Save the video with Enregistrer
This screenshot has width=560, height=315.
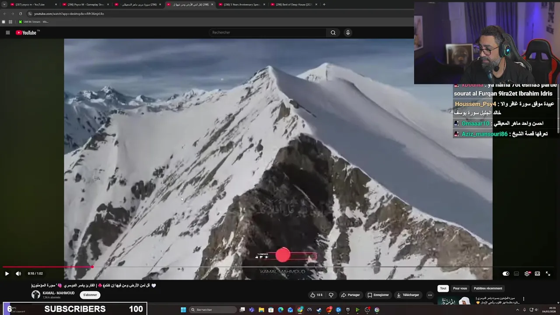pos(378,295)
